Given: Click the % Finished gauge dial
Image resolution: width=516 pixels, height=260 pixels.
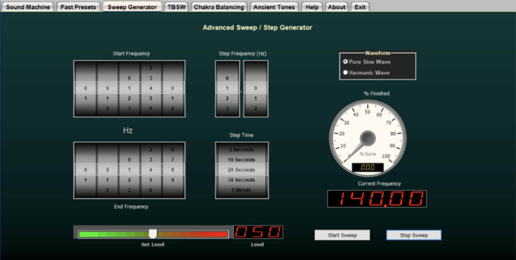Looking at the screenshot, I should coord(368,138).
